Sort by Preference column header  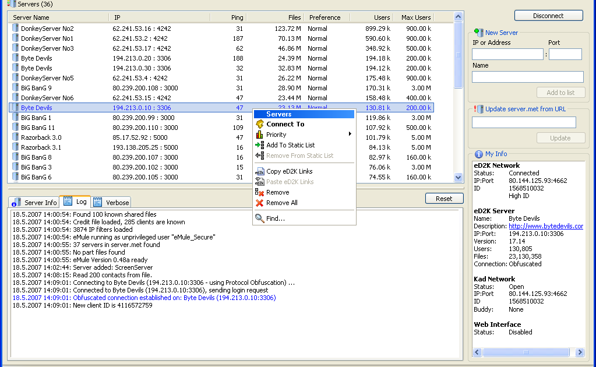tap(327, 17)
